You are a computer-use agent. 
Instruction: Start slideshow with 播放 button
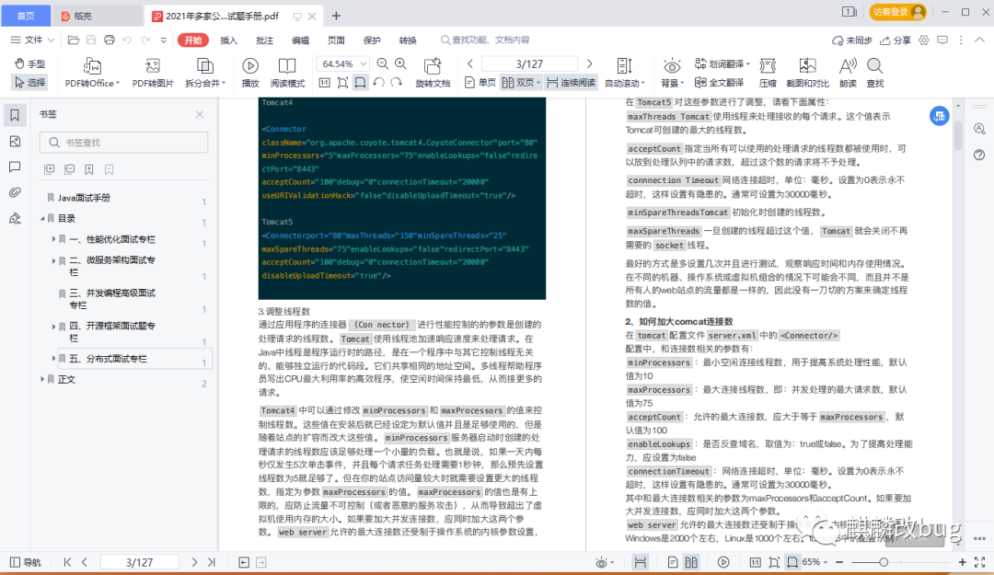click(x=250, y=73)
